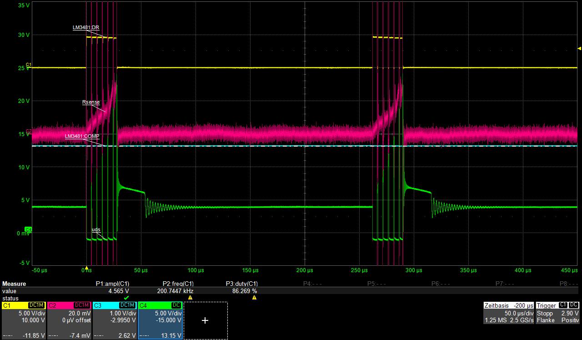Click the DC1M coupling badge on C3
582x340 pixels.
pos(127,305)
